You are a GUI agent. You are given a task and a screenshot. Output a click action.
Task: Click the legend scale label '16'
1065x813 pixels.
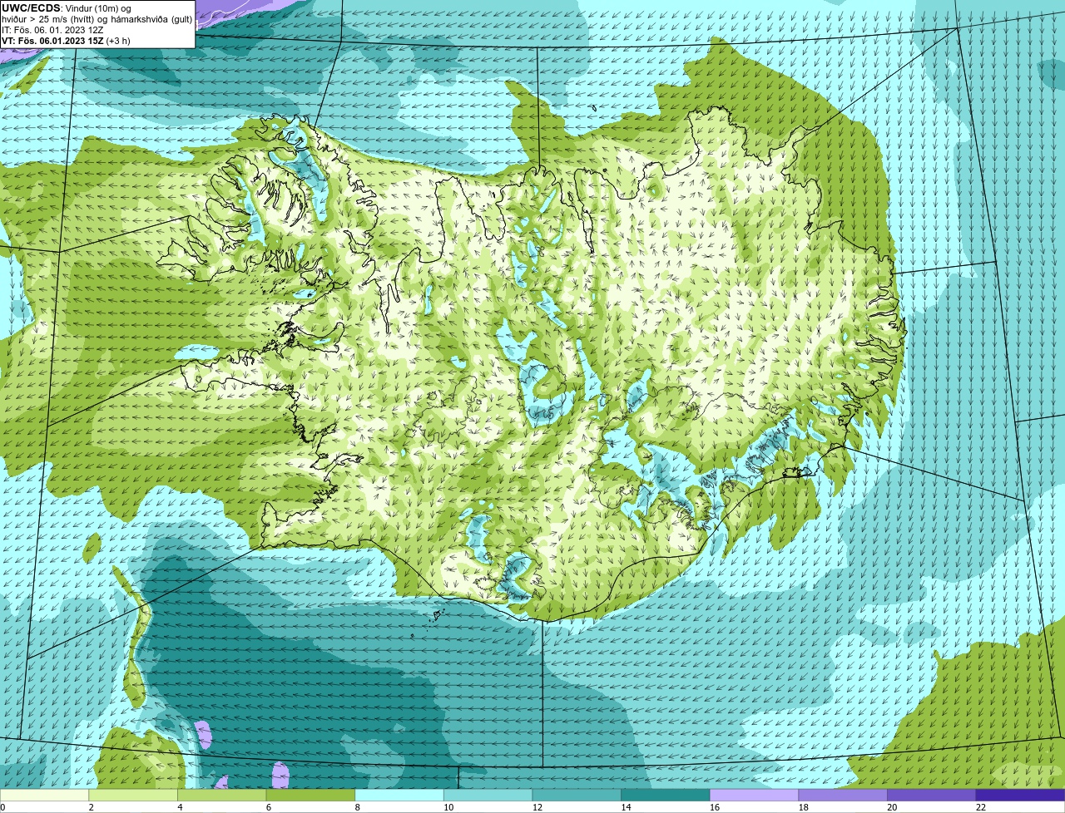tap(715, 807)
